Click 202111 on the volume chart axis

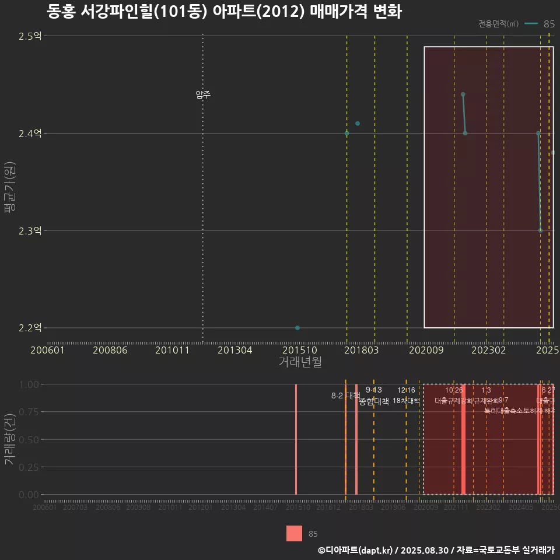click(456, 507)
